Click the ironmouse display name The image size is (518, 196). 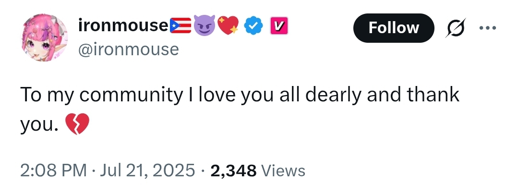click(123, 25)
